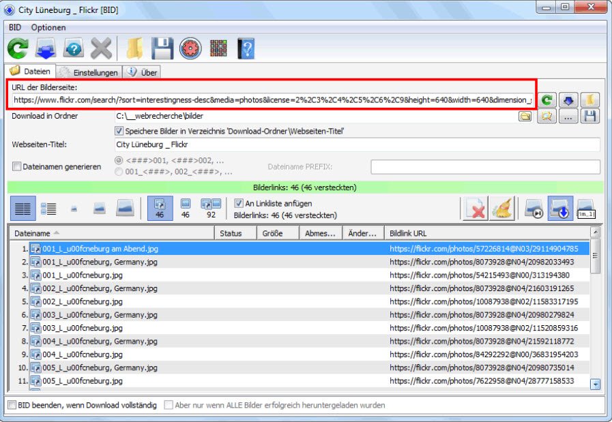Browse download folder via small folder icon
The image size is (612, 422).
(x=525, y=116)
